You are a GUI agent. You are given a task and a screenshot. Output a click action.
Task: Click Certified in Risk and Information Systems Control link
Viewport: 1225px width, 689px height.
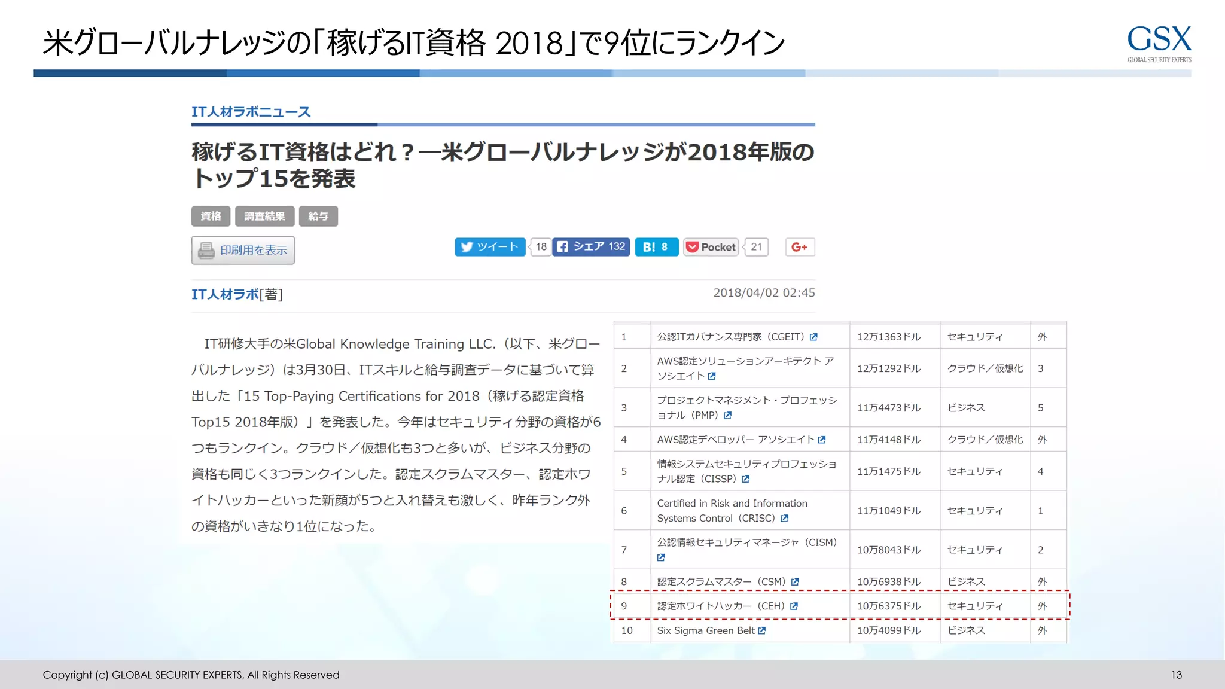[732, 511]
